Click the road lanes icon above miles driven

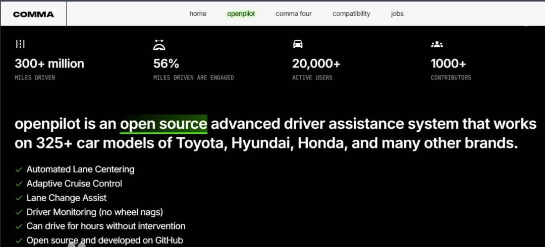pyautogui.click(x=20, y=44)
